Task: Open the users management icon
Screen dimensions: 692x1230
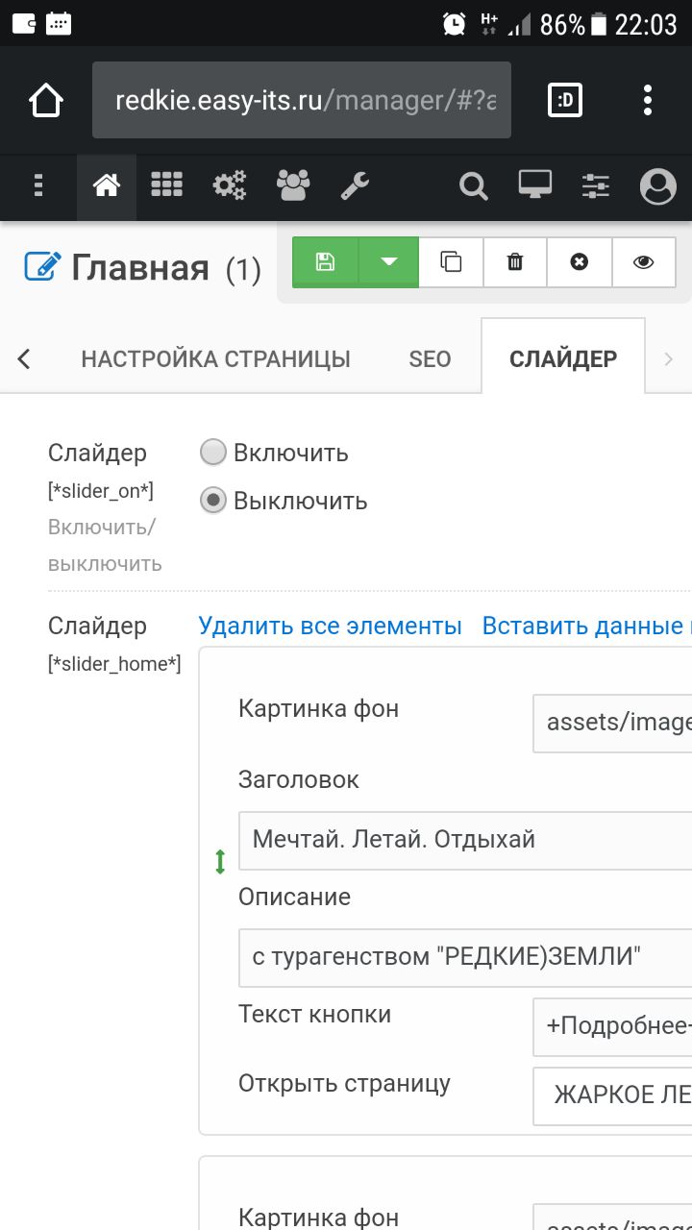Action: tap(293, 184)
